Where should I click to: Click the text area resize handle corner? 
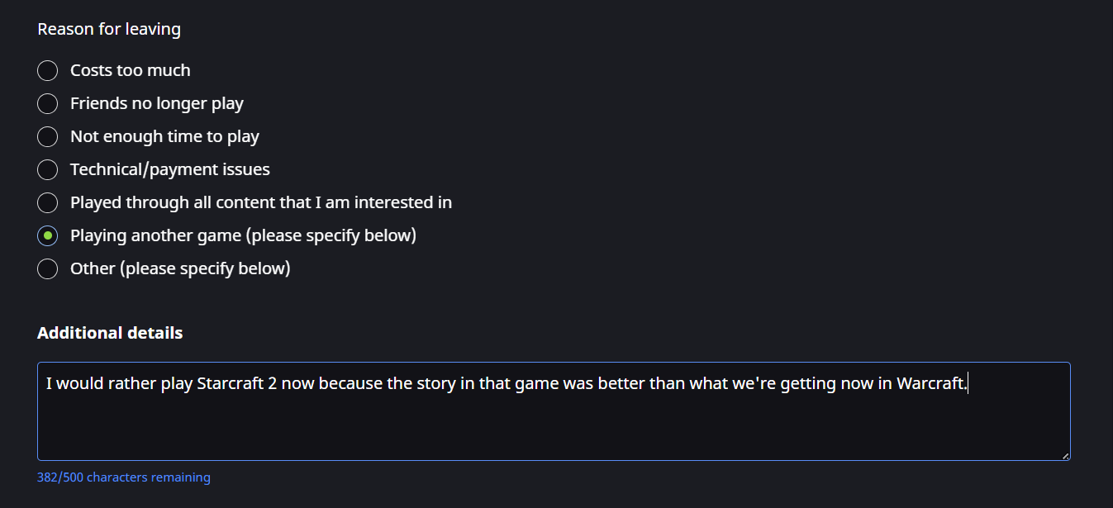(x=1065, y=455)
